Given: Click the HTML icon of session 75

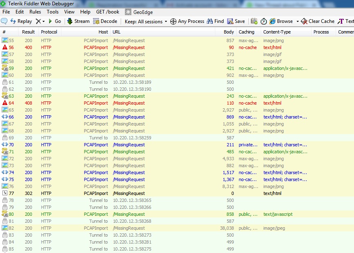Looking at the screenshot, I should [x=5, y=179].
